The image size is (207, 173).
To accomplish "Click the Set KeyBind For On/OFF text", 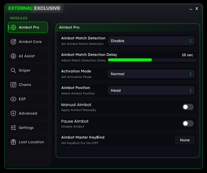I will tap(80, 143).
